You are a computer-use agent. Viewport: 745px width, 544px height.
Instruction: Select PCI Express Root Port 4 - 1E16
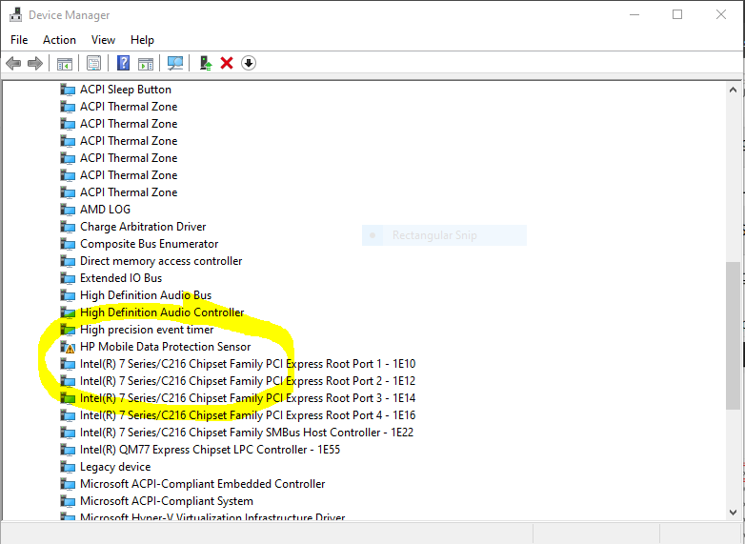click(248, 415)
